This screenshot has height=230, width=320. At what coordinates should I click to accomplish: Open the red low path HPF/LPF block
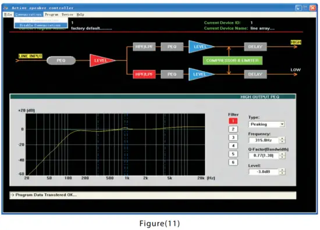pyautogui.click(x=144, y=75)
